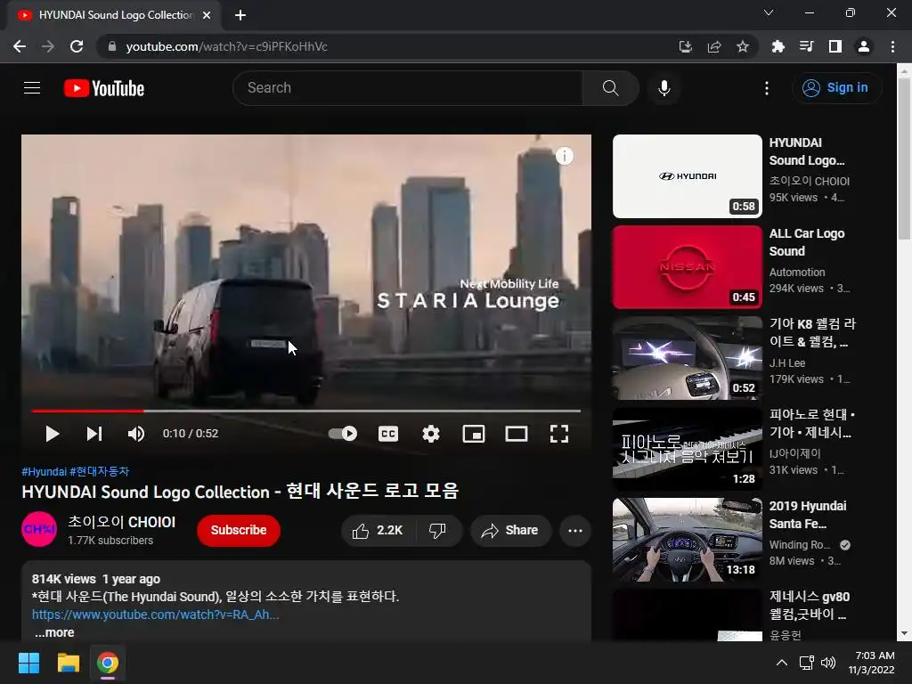Bookmark this page with the star
The width and height of the screenshot is (912, 684).
(742, 46)
